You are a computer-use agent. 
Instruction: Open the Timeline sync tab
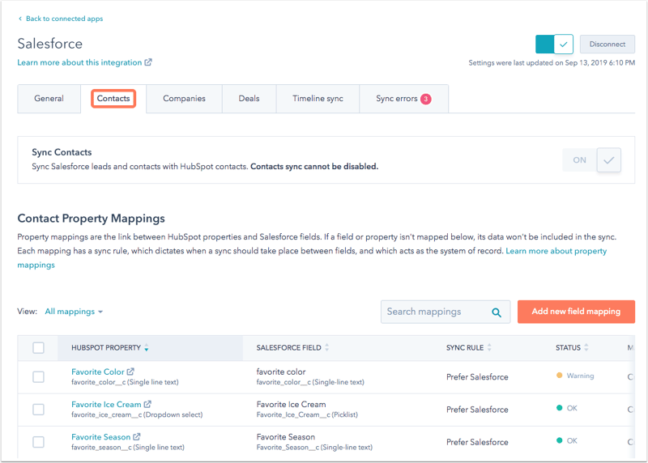coord(318,99)
